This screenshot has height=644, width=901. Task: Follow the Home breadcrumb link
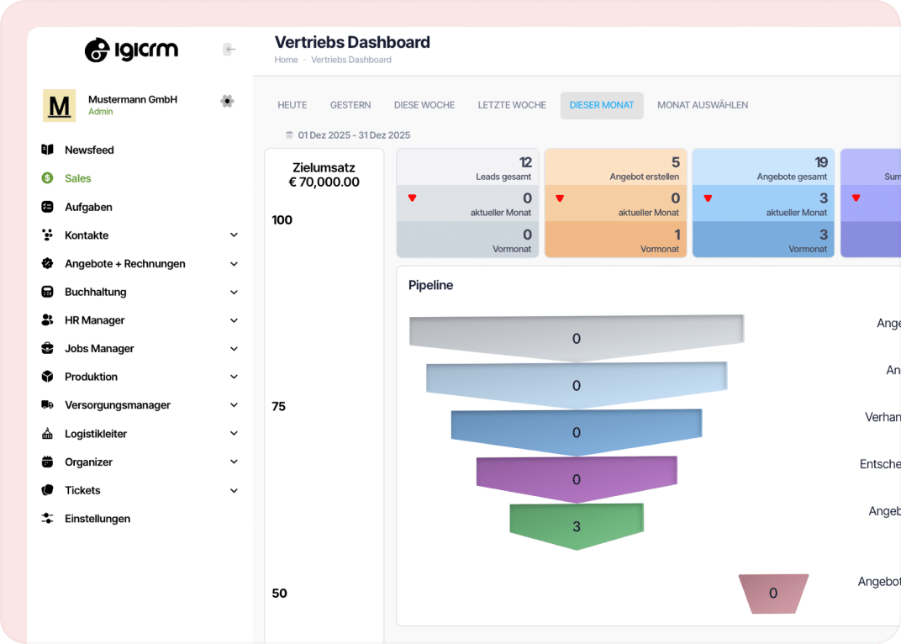tap(286, 60)
